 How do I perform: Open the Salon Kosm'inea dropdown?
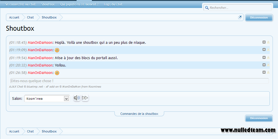(x=47, y=99)
